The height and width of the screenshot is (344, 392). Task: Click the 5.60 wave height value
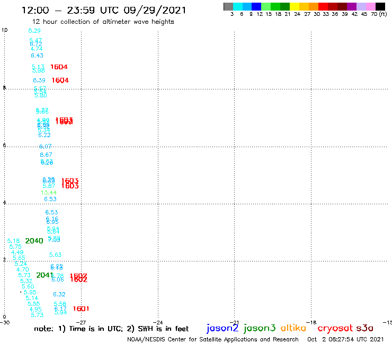tap(28, 286)
